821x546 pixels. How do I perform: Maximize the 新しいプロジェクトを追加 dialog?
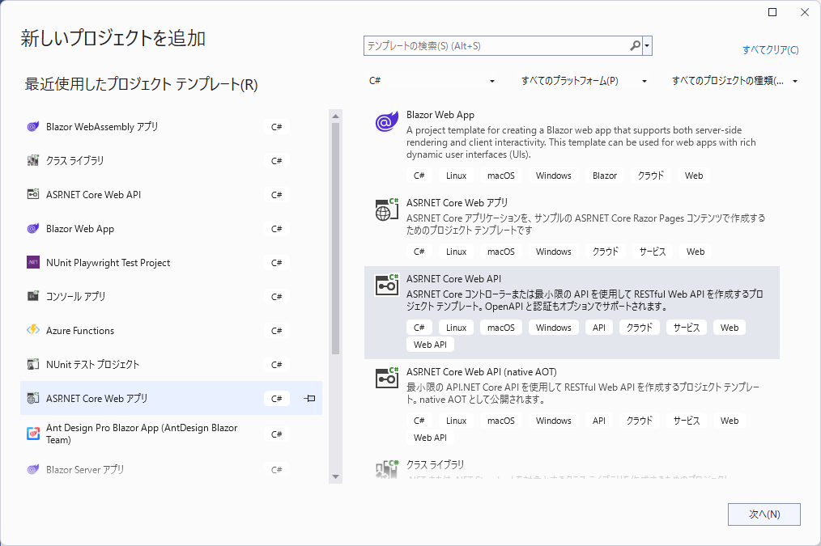[772, 12]
